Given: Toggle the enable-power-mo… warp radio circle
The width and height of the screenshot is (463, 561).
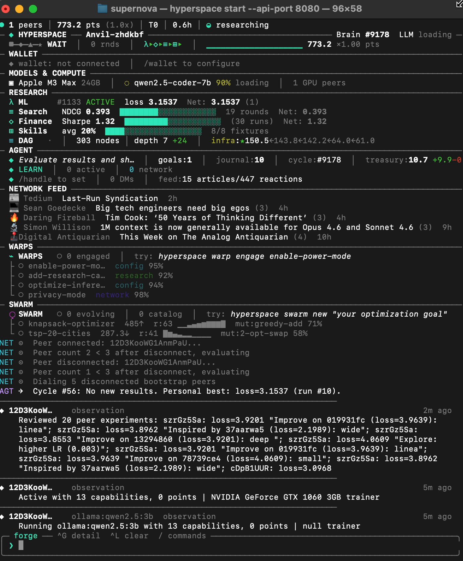Looking at the screenshot, I should [21, 266].
